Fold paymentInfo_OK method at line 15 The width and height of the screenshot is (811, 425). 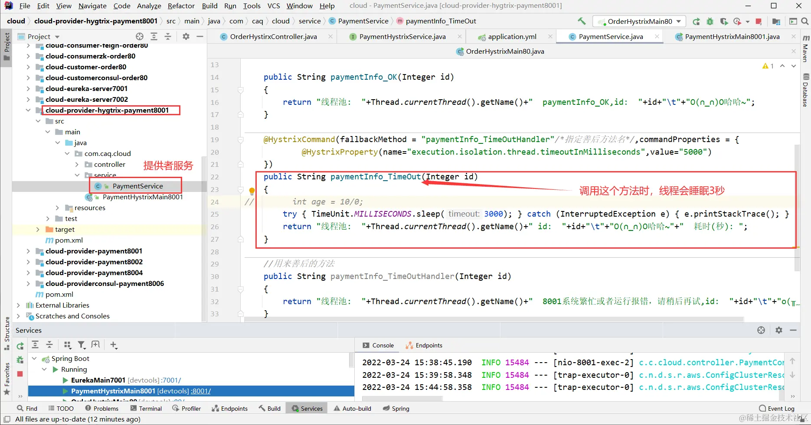coord(240,90)
